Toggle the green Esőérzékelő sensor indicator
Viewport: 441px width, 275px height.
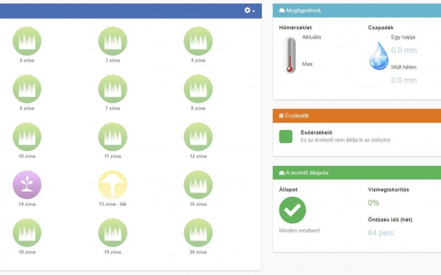(x=286, y=136)
